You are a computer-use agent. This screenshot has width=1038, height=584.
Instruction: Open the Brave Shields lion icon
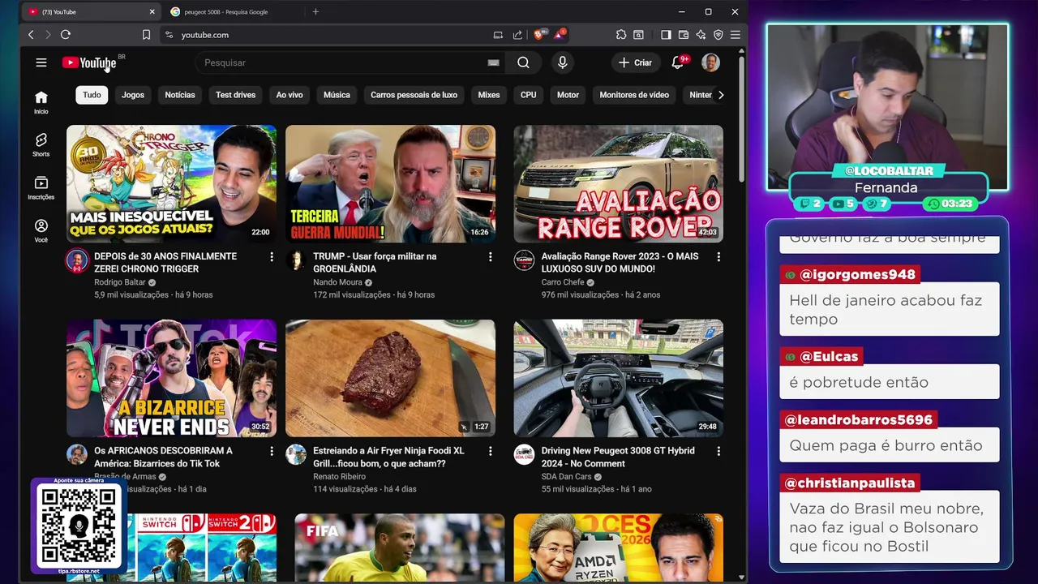click(x=539, y=35)
